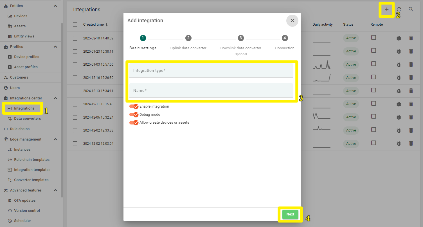This screenshot has width=423, height=227.
Task: Click debug icon in the last row
Action: pyautogui.click(x=399, y=144)
